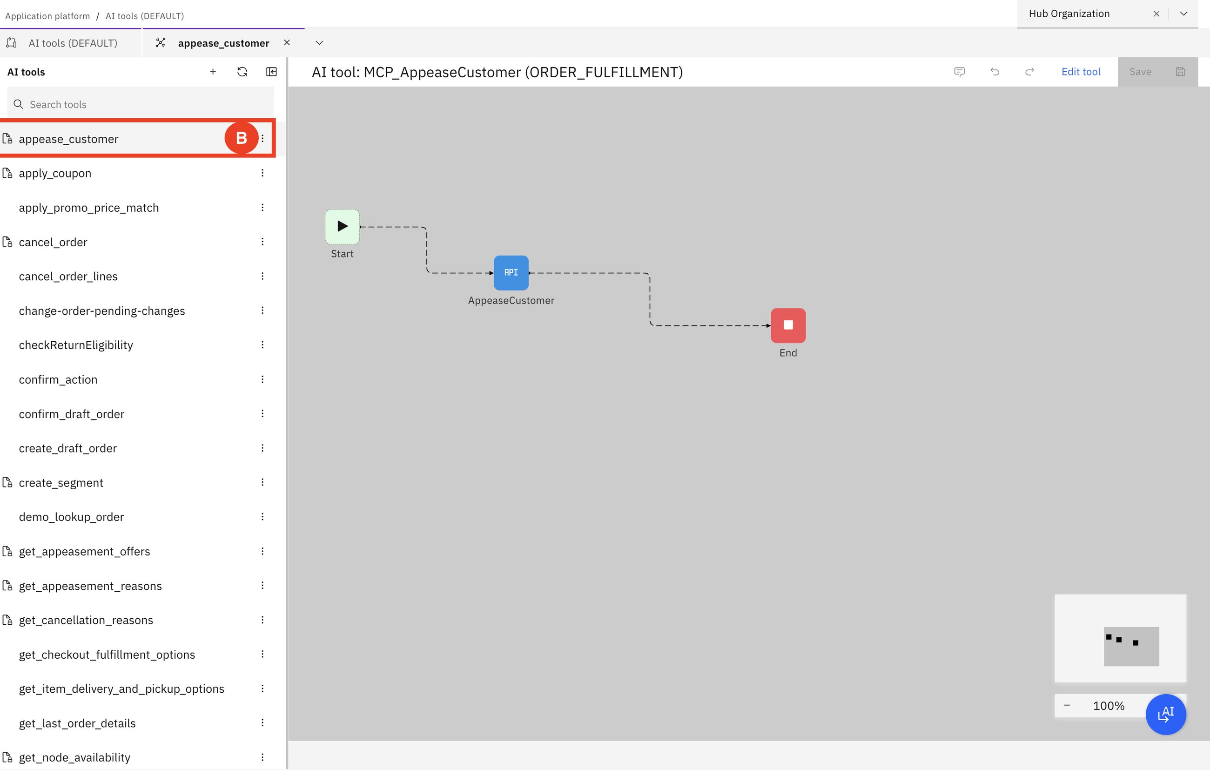Open confirm_action tool in list

58,379
